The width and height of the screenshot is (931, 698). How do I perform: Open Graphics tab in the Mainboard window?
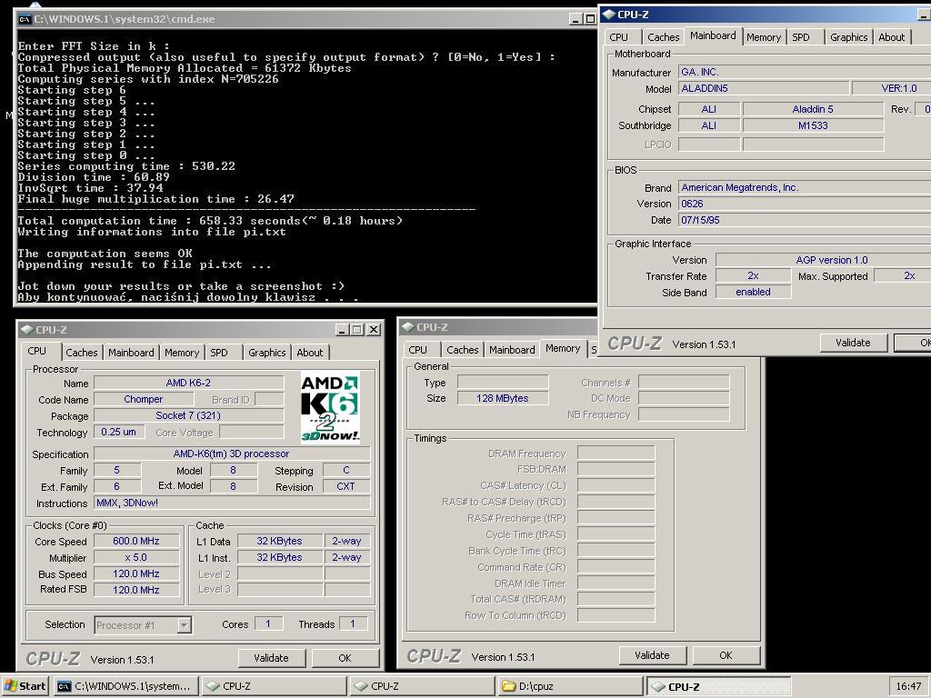(x=849, y=37)
